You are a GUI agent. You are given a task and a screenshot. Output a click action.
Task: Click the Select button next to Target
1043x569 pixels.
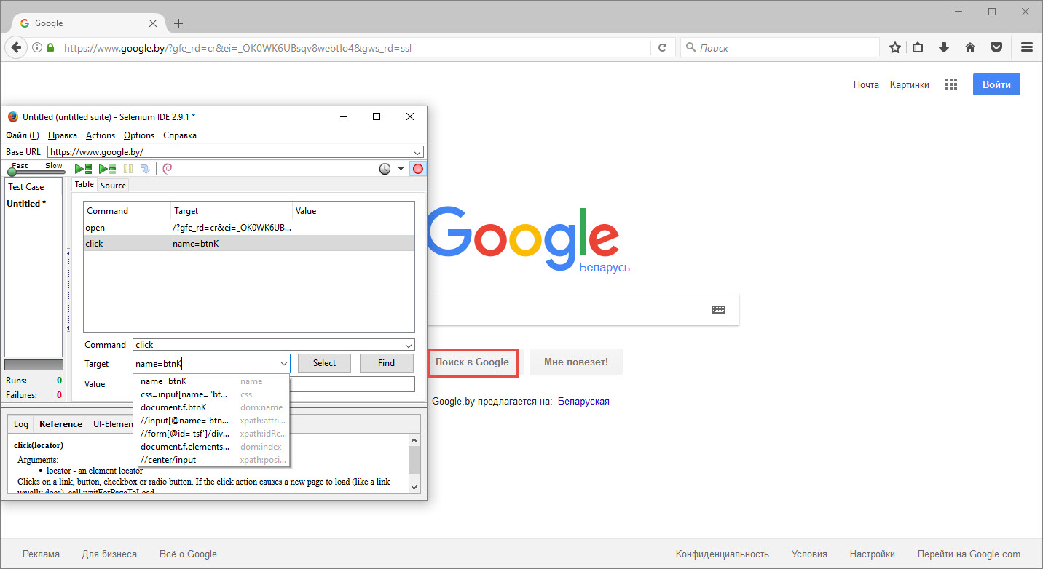pyautogui.click(x=324, y=363)
